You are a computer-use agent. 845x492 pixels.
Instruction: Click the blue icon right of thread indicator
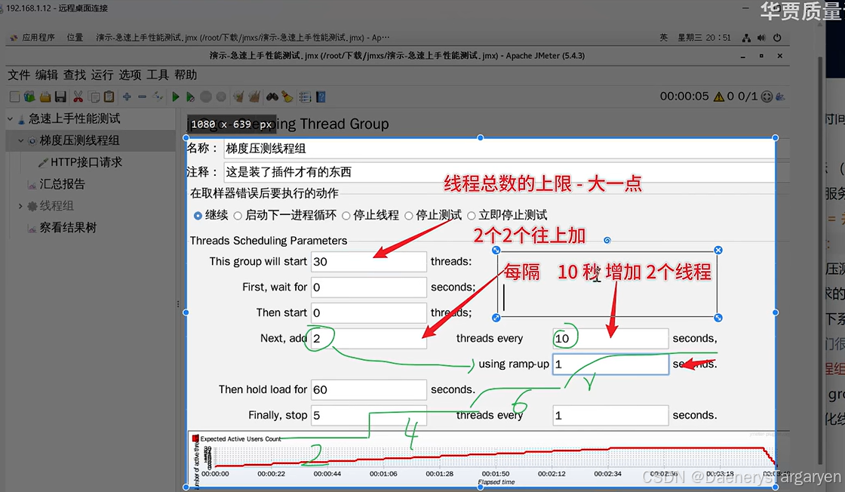tap(780, 97)
